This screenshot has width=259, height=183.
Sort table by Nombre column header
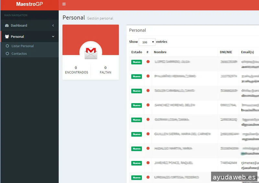tap(160, 52)
